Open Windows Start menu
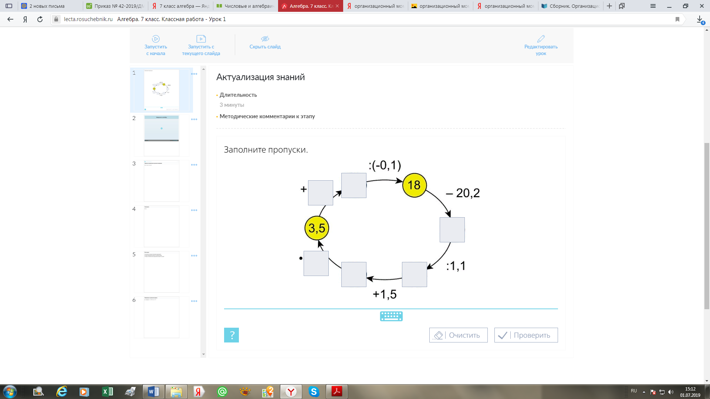This screenshot has width=710, height=399. [10, 392]
